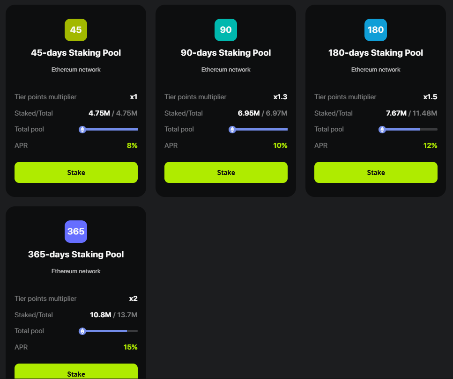The image size is (453, 379).
Task: Click the teal 90 badge icon
Action: click(226, 30)
